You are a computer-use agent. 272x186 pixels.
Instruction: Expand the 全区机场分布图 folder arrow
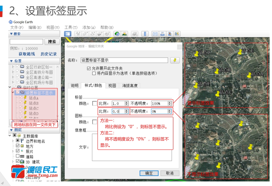[13, 82]
